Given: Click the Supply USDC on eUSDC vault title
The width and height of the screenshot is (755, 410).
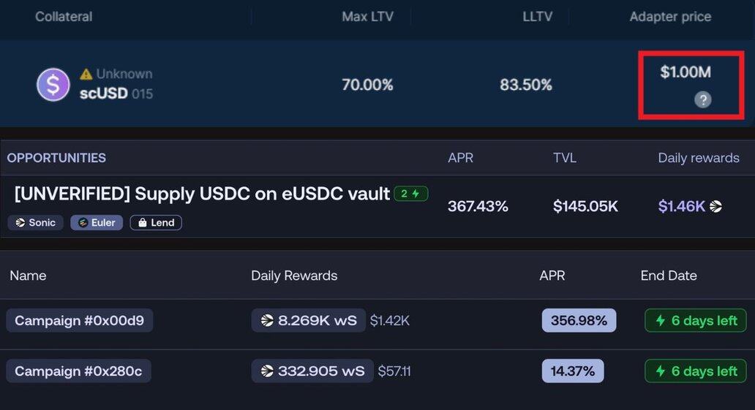Looking at the screenshot, I should pos(202,194).
